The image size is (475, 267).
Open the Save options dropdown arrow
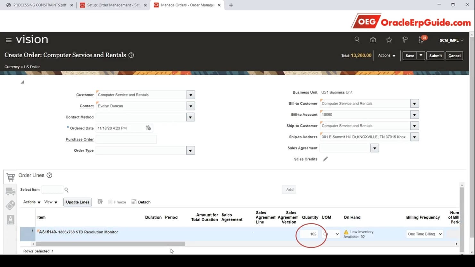point(421,55)
